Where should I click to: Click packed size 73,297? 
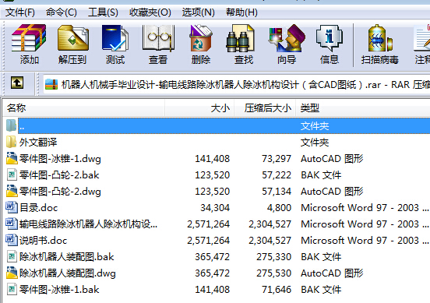click(x=277, y=159)
